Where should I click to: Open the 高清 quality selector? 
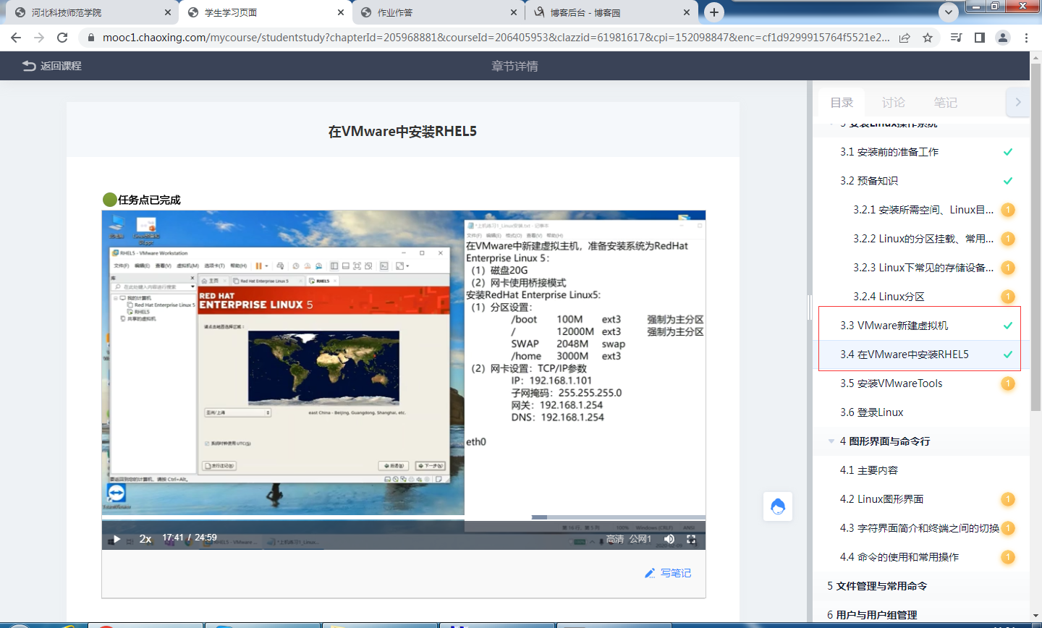click(x=615, y=539)
